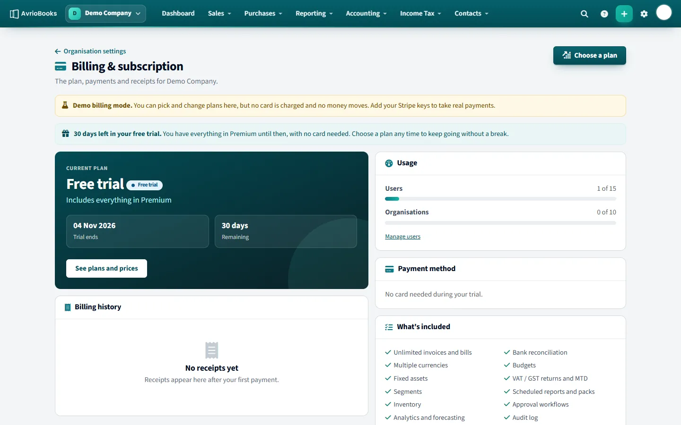Click the "Multiple currencies" feature text
The height and width of the screenshot is (425, 681).
(421, 365)
